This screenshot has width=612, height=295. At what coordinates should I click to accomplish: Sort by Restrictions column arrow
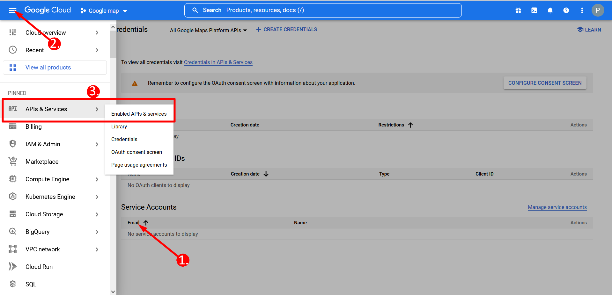410,125
